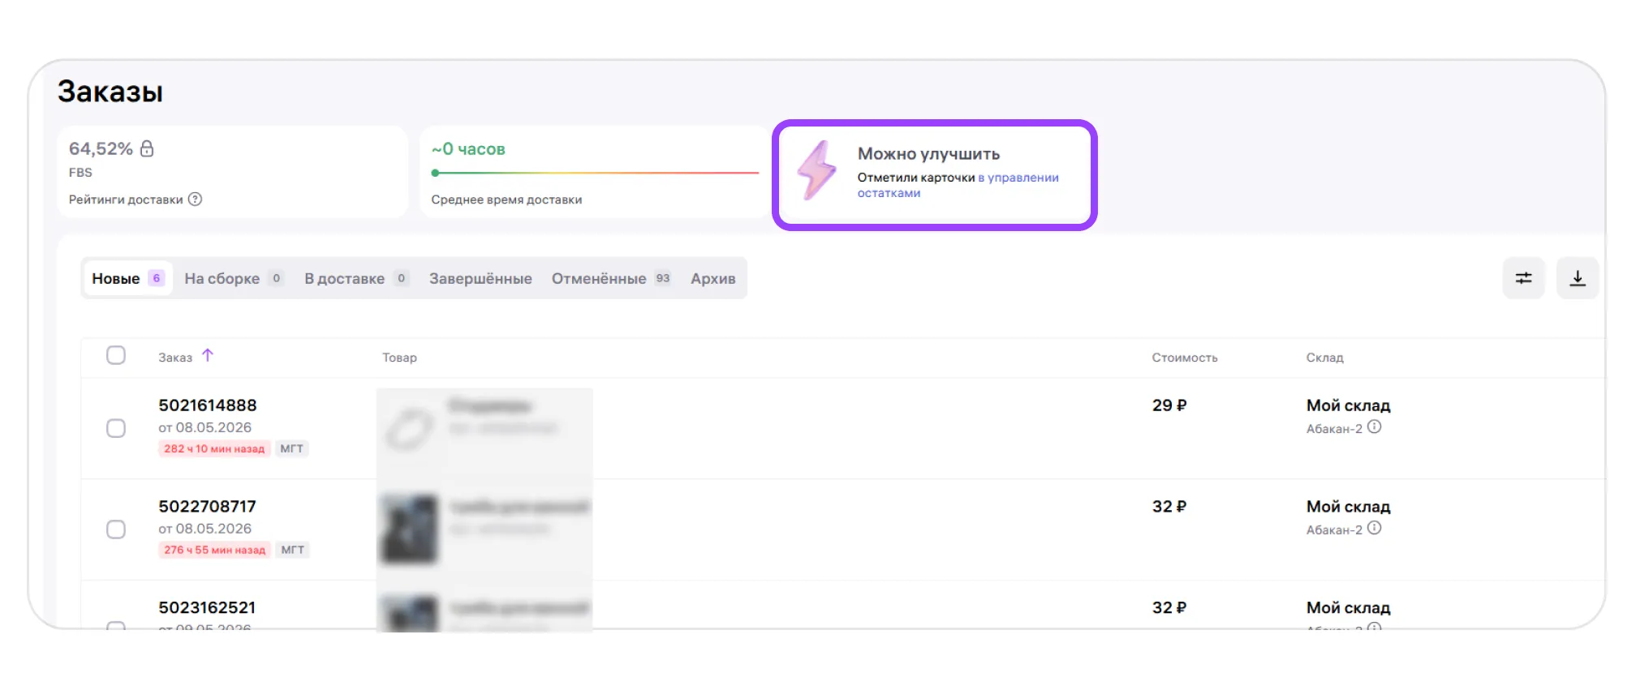The image size is (1636, 686).
Task: Click info icon for second Абакан-2 warehouse
Action: tap(1374, 528)
